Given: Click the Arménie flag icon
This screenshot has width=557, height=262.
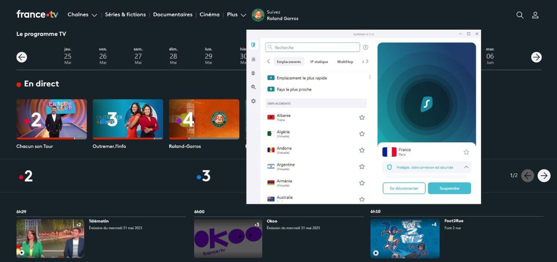Looking at the screenshot, I should 271,183.
